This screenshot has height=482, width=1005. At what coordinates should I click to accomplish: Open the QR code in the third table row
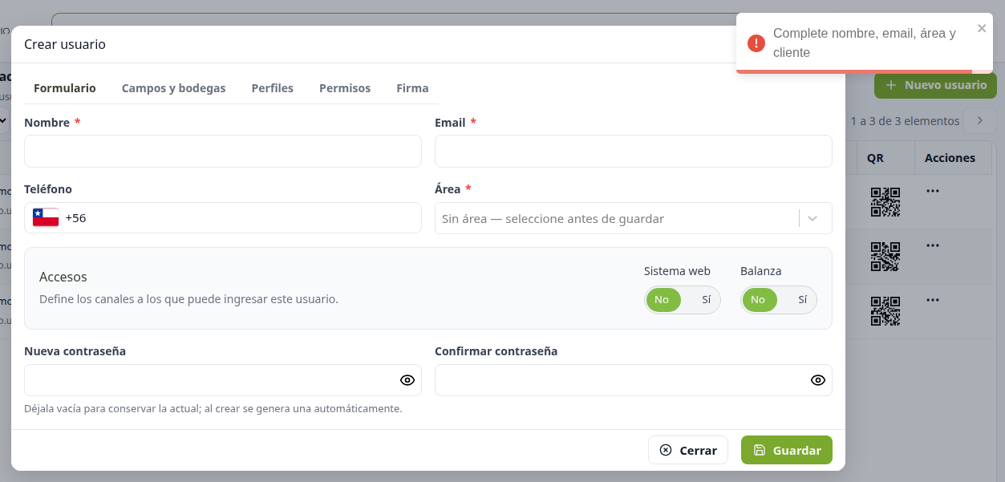coord(885,311)
